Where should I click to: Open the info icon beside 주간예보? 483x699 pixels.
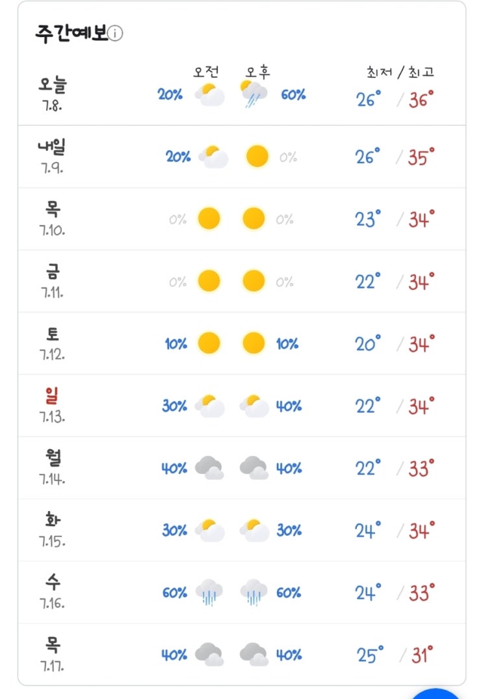point(115,33)
